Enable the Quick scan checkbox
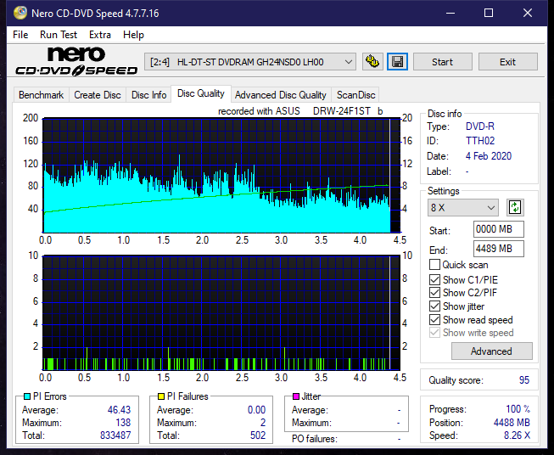The width and height of the screenshot is (554, 455). [x=434, y=265]
